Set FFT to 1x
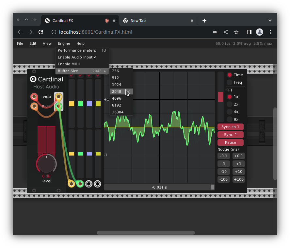 tap(230, 97)
